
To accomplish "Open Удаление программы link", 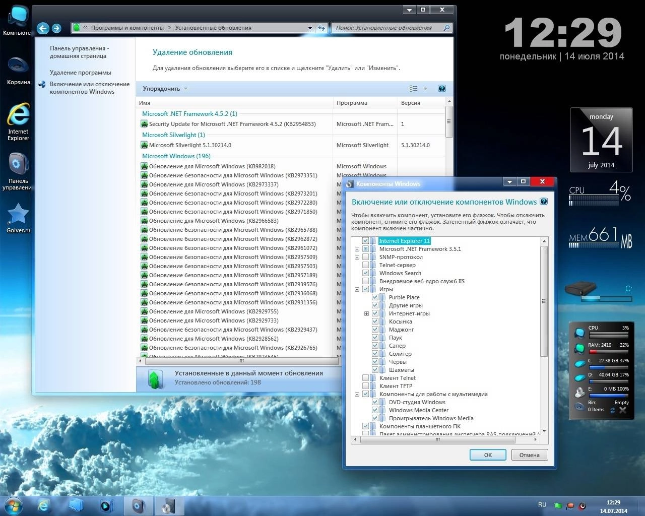I will pyautogui.click(x=81, y=73).
